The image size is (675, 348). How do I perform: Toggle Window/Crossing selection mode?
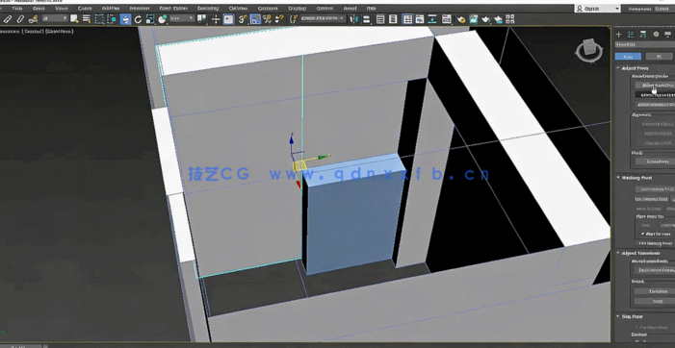pos(112,19)
